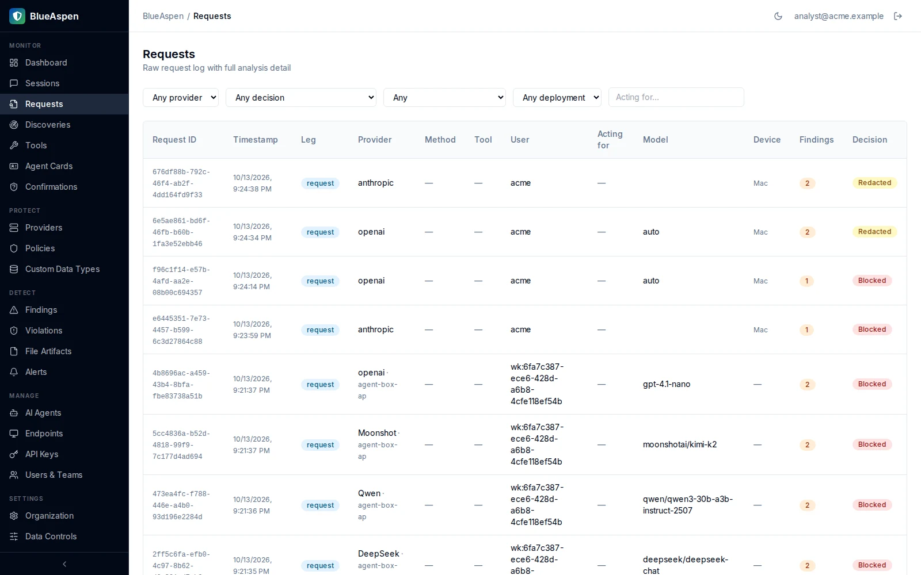921x575 pixels.
Task: Click the BlueAspen breadcrumb link
Action: pyautogui.click(x=163, y=16)
